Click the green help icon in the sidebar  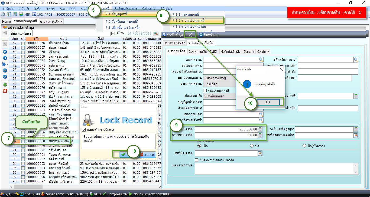(5, 85)
